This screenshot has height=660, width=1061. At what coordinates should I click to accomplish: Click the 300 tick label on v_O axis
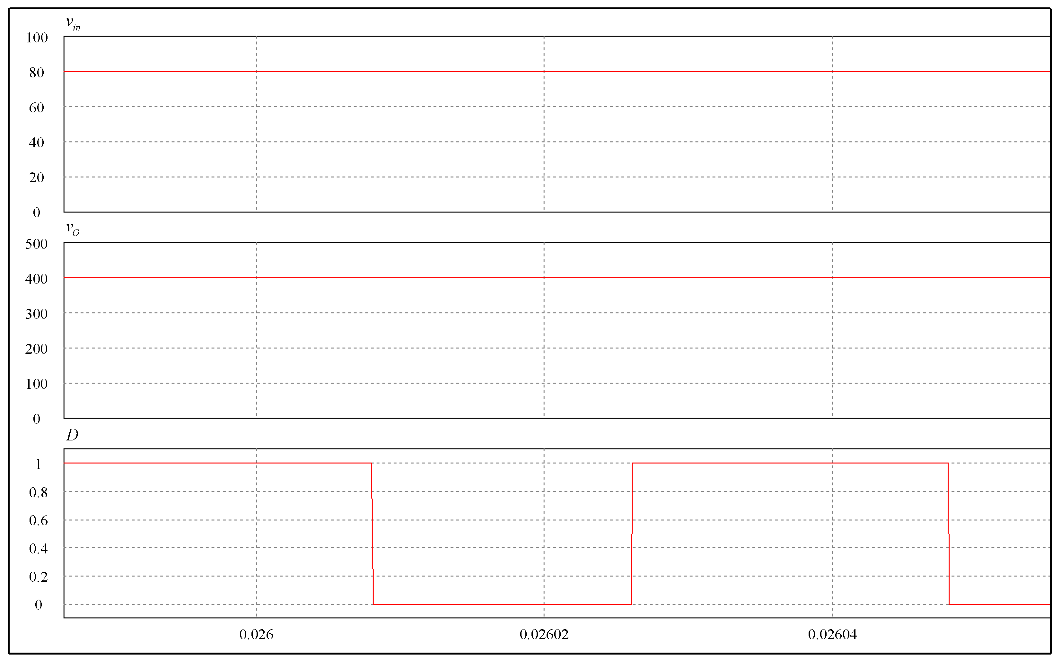(36, 314)
